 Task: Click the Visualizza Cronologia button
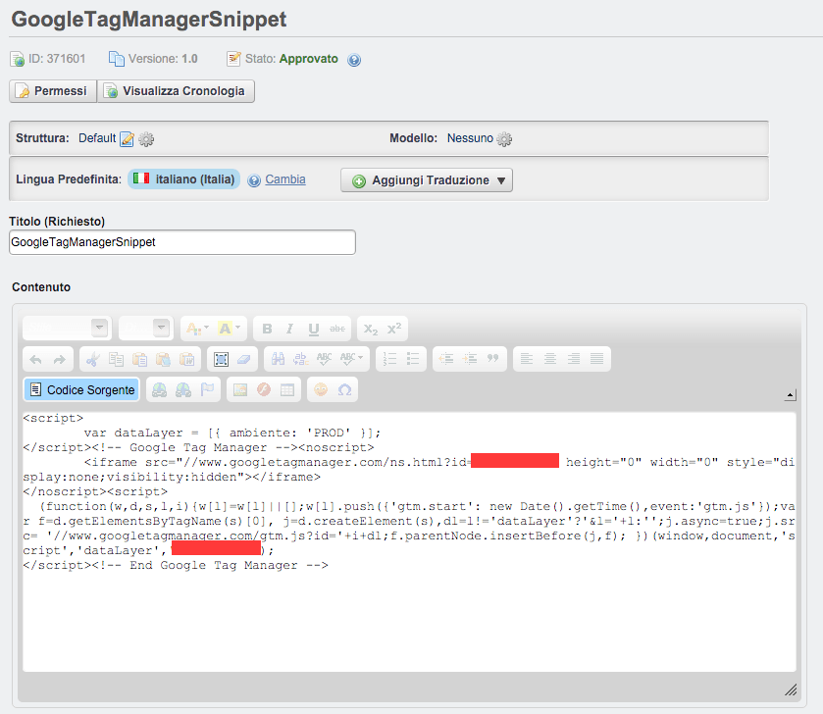176,91
